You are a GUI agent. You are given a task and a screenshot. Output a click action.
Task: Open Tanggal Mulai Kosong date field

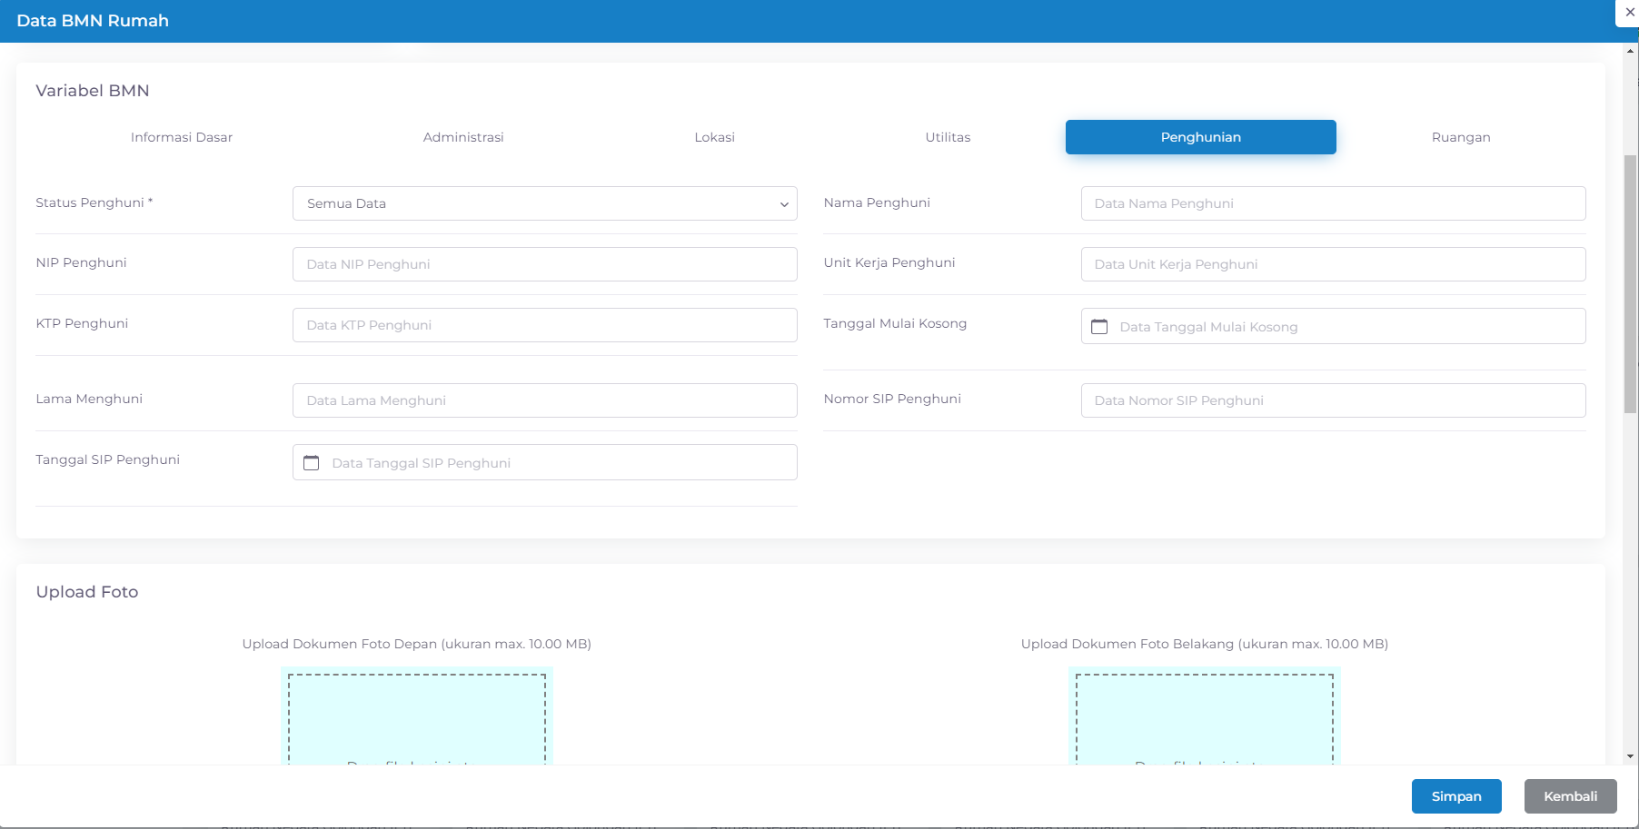[1334, 326]
